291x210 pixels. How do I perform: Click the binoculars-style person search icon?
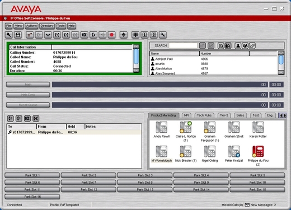(228, 46)
